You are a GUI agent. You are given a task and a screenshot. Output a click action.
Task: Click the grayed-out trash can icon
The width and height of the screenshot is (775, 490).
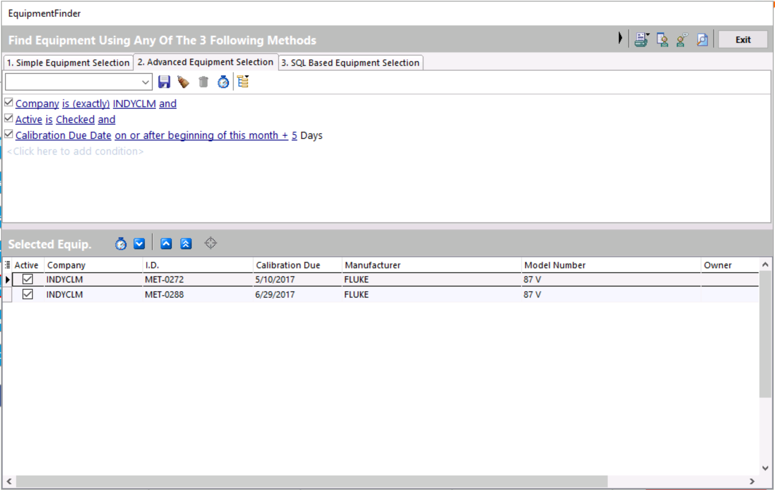point(203,82)
